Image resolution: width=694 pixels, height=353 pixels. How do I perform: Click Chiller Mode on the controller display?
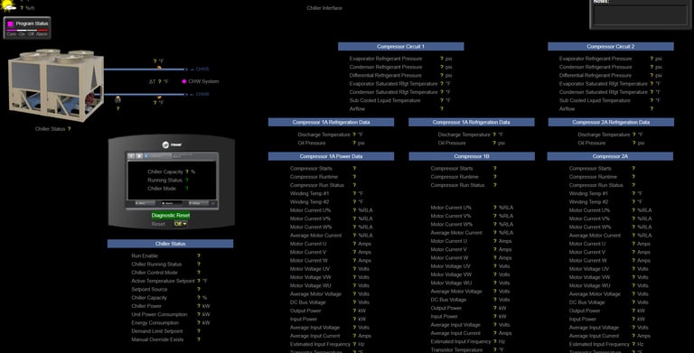tap(168, 189)
